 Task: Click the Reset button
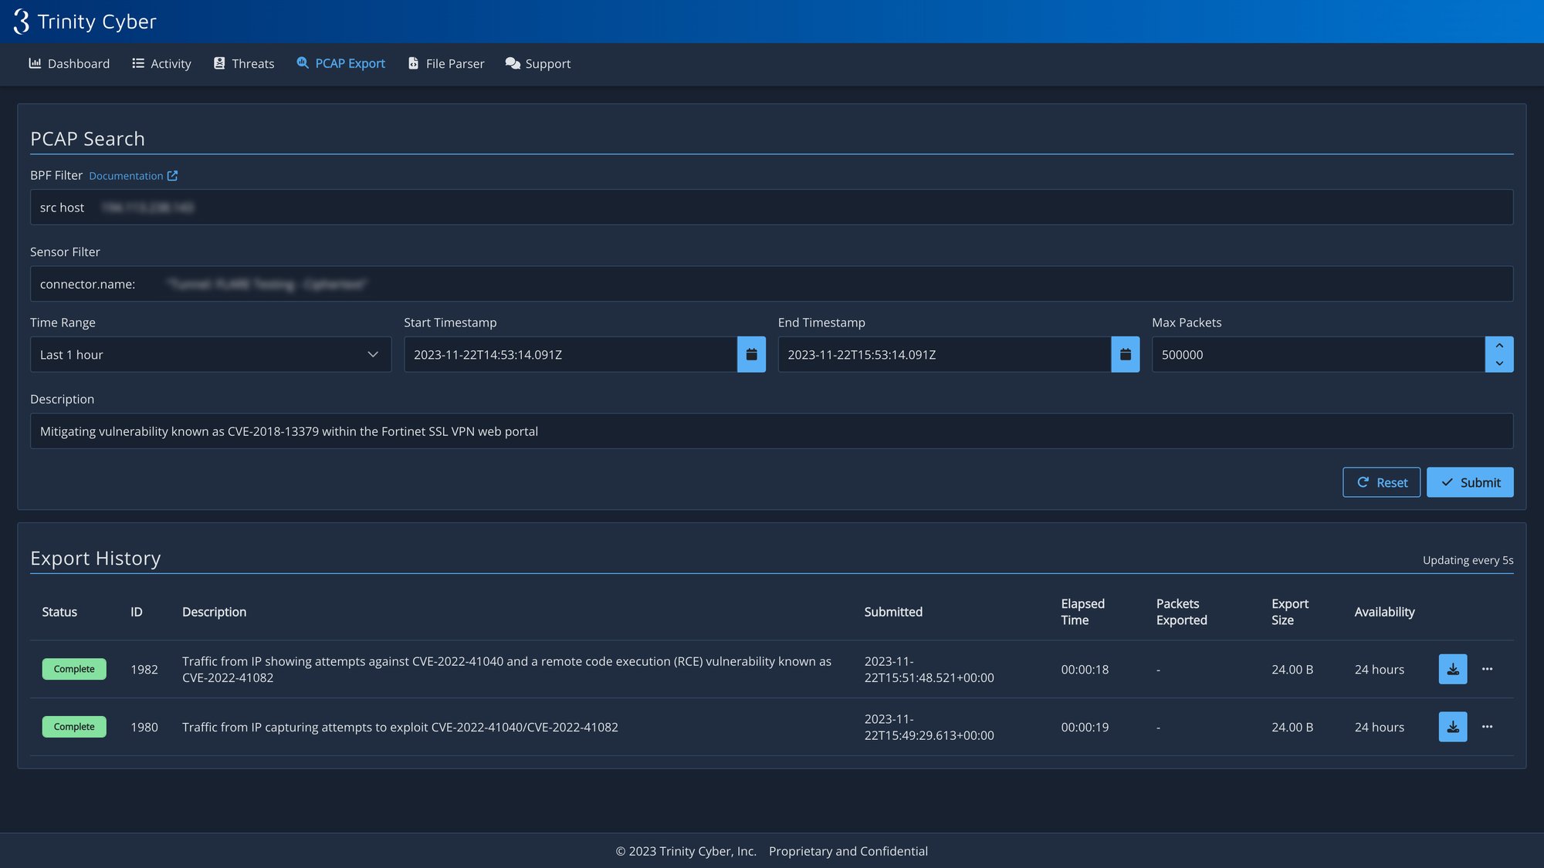click(x=1381, y=482)
